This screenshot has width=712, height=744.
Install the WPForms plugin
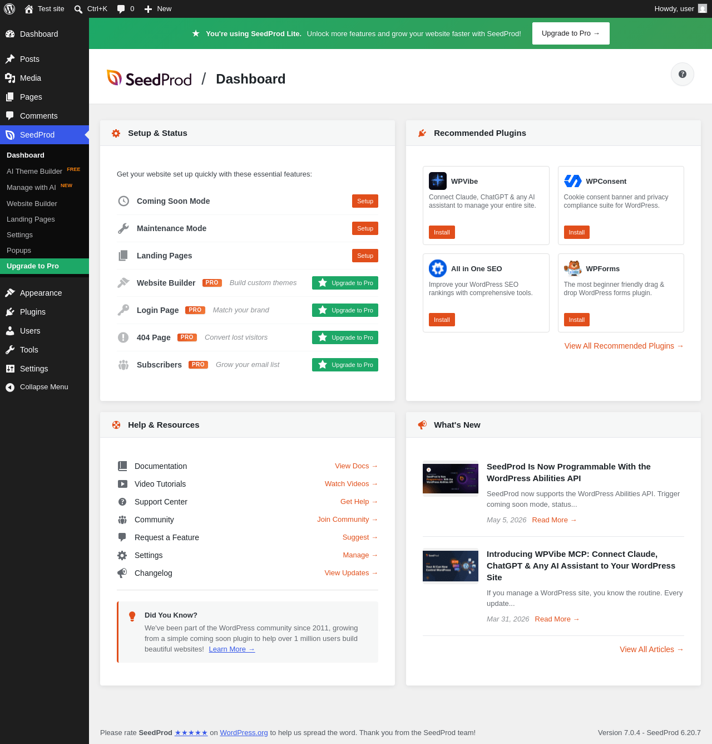click(x=577, y=320)
